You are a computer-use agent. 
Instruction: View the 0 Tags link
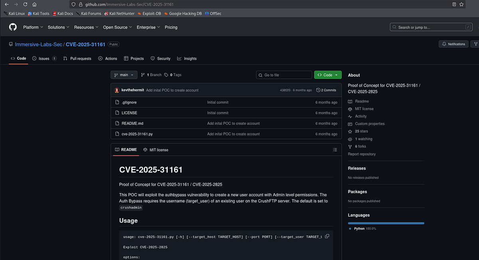[173, 75]
